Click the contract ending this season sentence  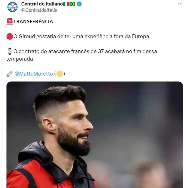[x=82, y=55]
